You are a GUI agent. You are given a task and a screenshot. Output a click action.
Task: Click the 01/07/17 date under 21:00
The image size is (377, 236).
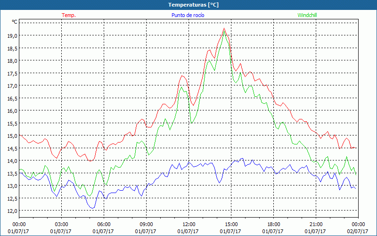coord(315,231)
